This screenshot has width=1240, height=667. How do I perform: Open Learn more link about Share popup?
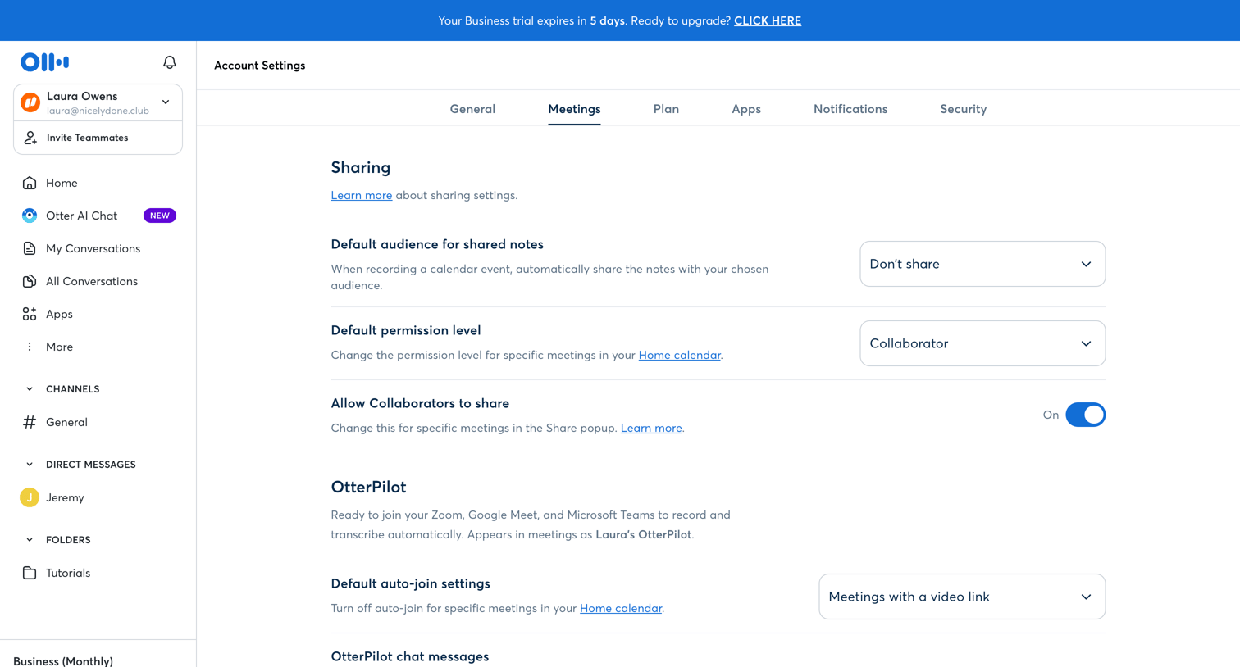(x=651, y=428)
